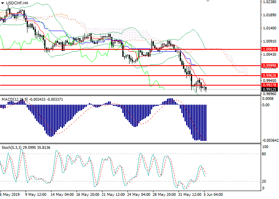The width and height of the screenshot is (279, 199).
Task: Click the gray chart shift marker at top
Action: pos(208,2)
